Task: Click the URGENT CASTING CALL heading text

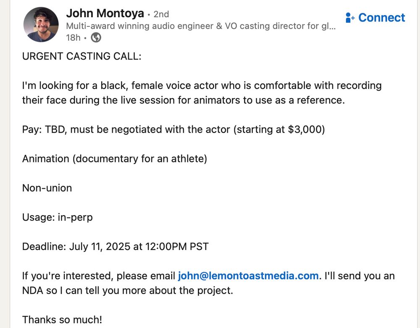Action: (x=82, y=56)
